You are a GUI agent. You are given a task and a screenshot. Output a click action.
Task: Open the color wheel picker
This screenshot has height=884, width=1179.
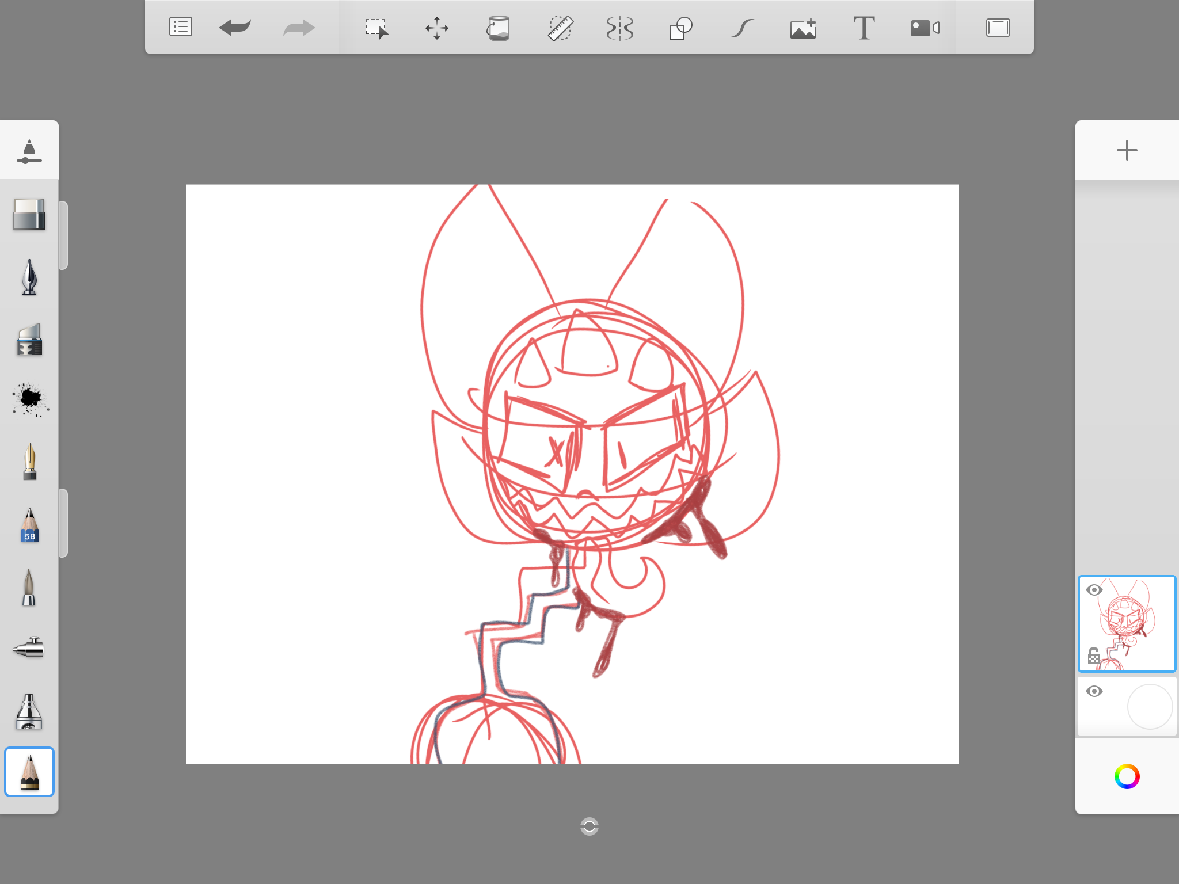pyautogui.click(x=1127, y=776)
